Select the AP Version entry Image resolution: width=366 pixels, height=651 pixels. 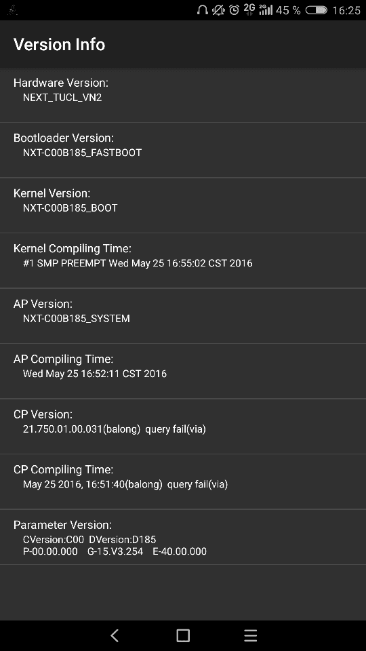tap(183, 315)
